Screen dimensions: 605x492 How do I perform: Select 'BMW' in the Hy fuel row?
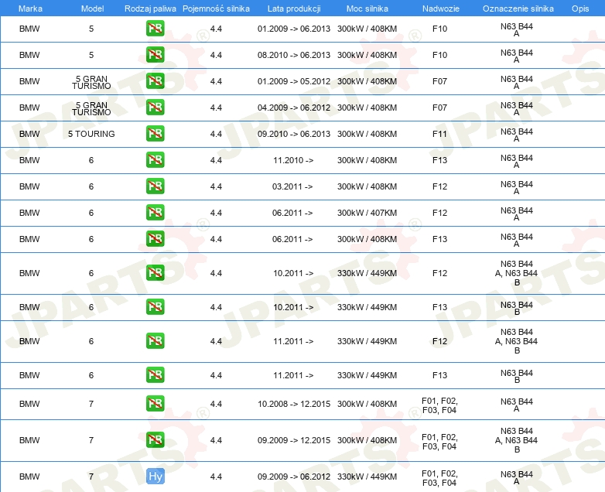pos(29,477)
